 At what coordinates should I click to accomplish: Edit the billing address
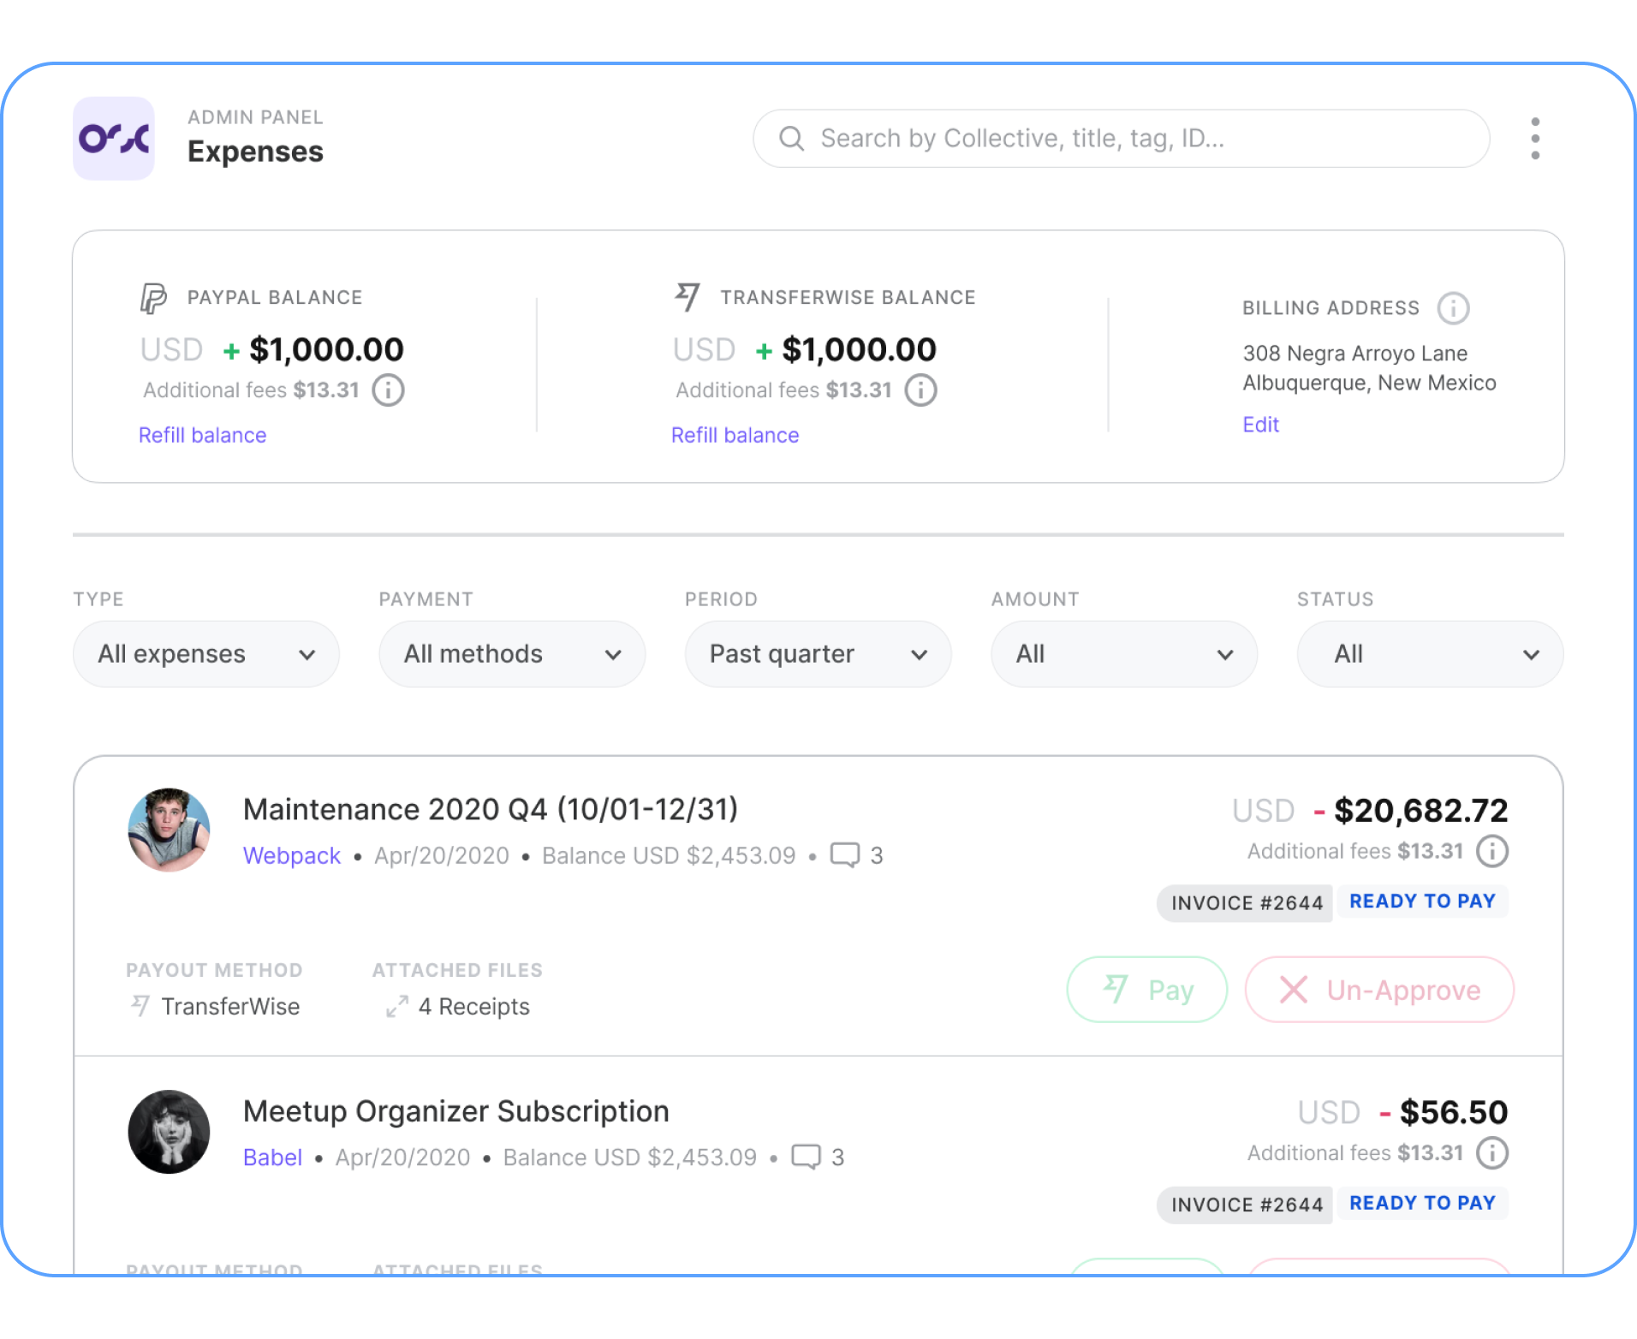point(1259,424)
